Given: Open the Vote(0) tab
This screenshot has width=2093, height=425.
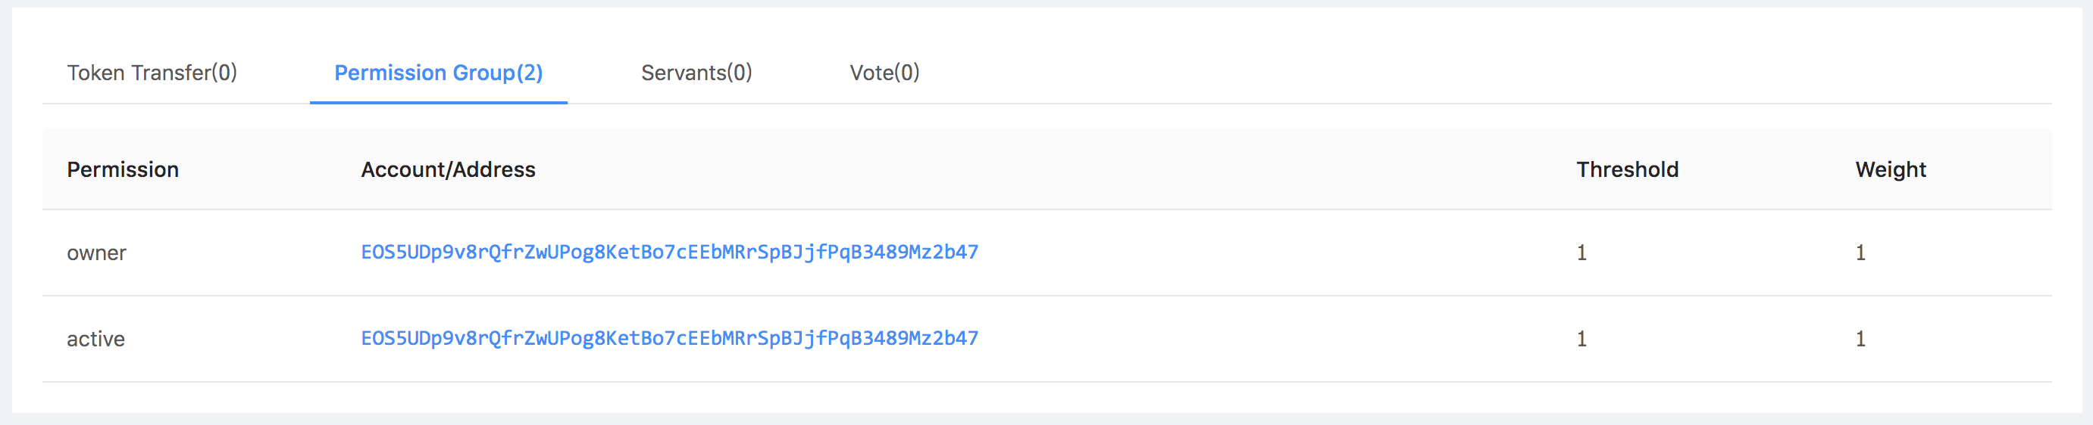Looking at the screenshot, I should tap(884, 73).
